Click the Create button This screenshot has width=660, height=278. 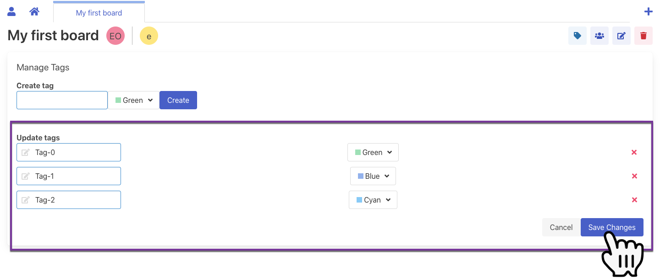tap(178, 100)
